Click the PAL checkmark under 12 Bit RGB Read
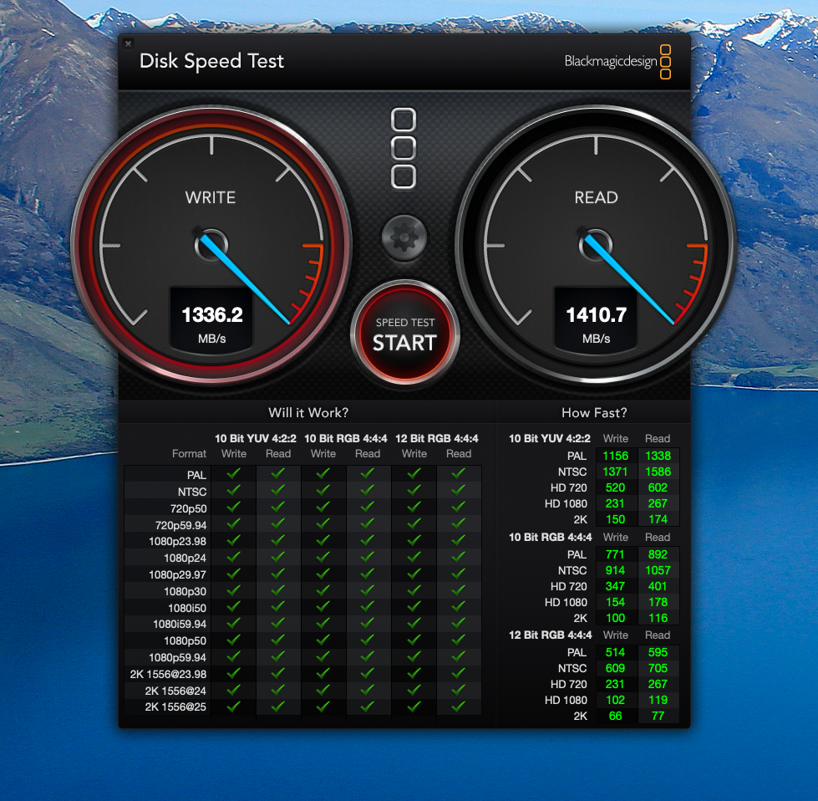The height and width of the screenshot is (801, 818). tap(459, 473)
